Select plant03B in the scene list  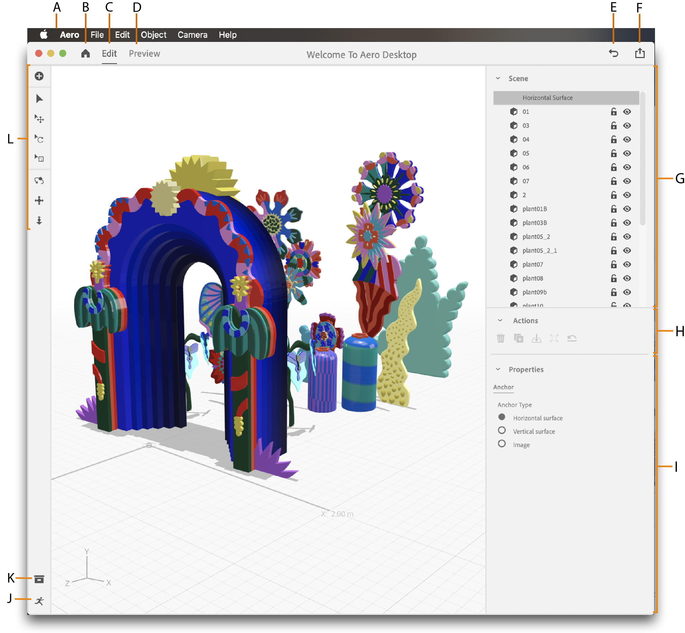click(534, 223)
